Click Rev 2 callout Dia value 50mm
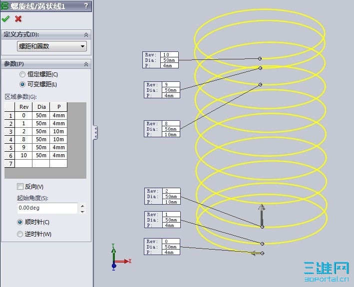 click(171, 196)
